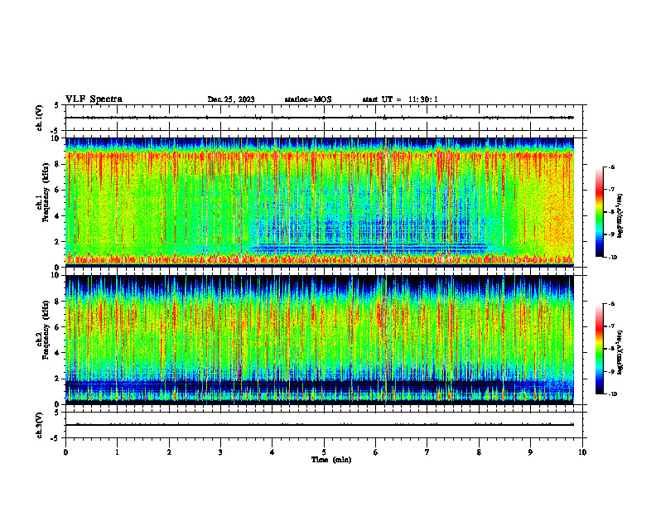This screenshot has width=656, height=507.
Task: Click the "VLF Spectra" plot title
Action: (x=94, y=99)
